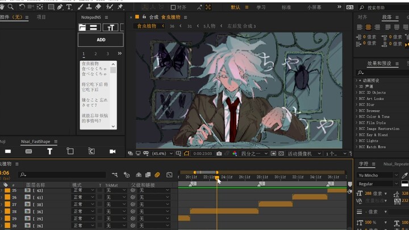Screen dimensions: 409x230
Task: Expand the BCC Blur effects category
Action: pos(356,104)
